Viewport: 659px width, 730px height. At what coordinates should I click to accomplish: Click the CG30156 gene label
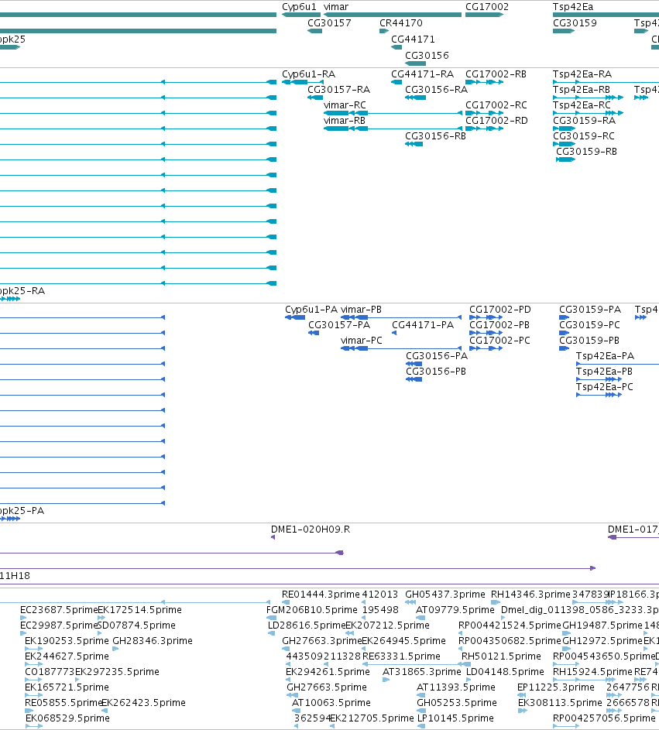click(427, 56)
